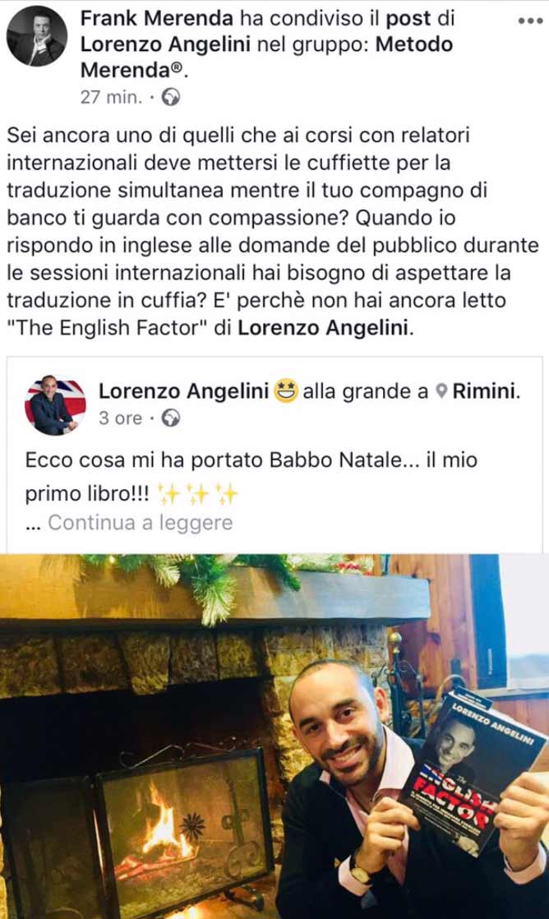The height and width of the screenshot is (919, 549).
Task: Click the globe icon next to 3 ore
Action: coord(171,418)
